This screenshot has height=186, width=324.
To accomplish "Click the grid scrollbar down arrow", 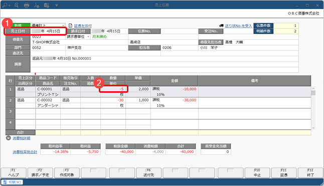I will [x=313, y=128].
